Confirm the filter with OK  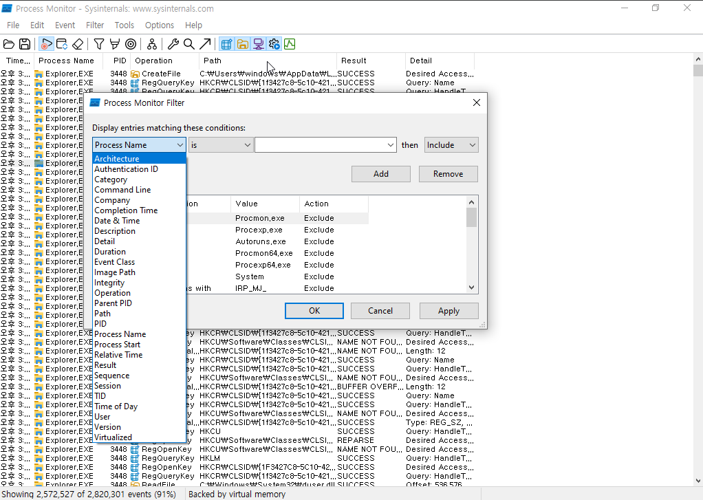click(x=314, y=311)
